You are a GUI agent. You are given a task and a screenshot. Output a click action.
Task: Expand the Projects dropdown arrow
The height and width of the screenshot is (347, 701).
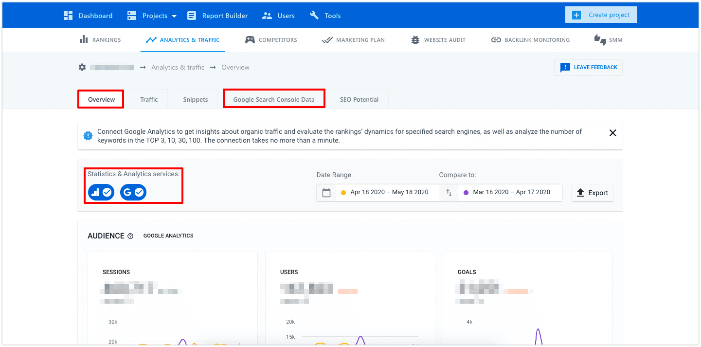point(174,16)
